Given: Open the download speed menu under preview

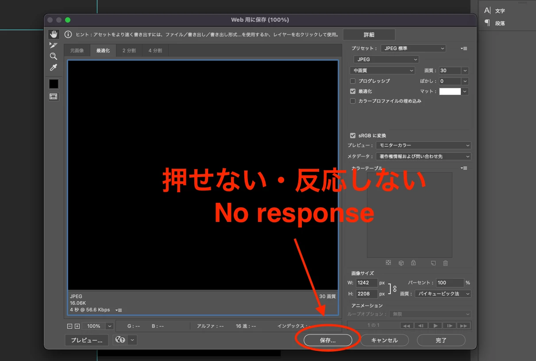Looking at the screenshot, I should click(119, 310).
